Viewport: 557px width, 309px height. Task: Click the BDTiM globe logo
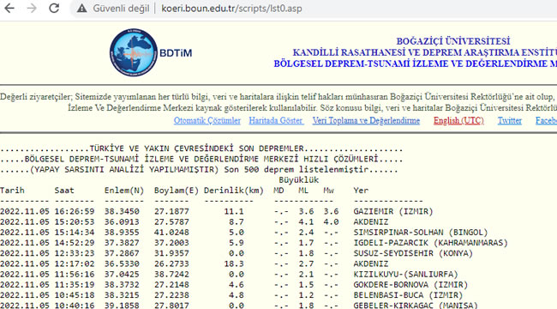(134, 52)
